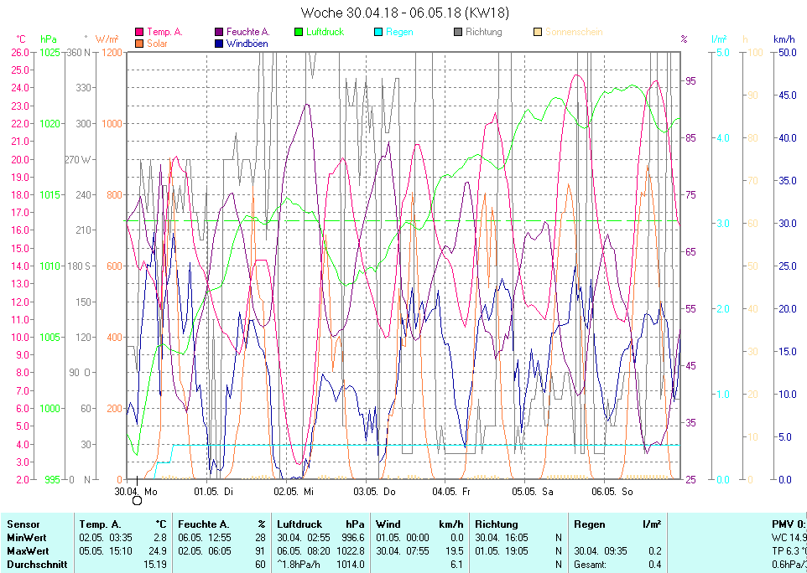This screenshot has width=807, height=573.
Task: Click the pressure trend ^1.8hPa/h
Action: pyautogui.click(x=299, y=565)
